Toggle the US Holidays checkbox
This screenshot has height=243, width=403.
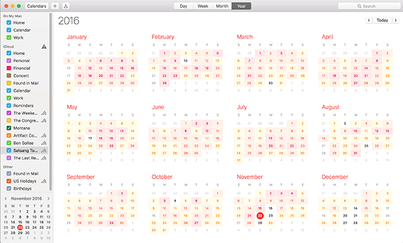click(9, 181)
